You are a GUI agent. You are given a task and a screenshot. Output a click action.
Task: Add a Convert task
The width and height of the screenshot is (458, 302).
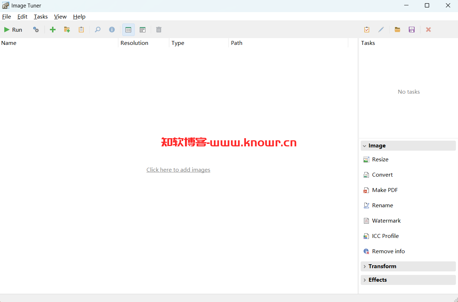point(382,175)
